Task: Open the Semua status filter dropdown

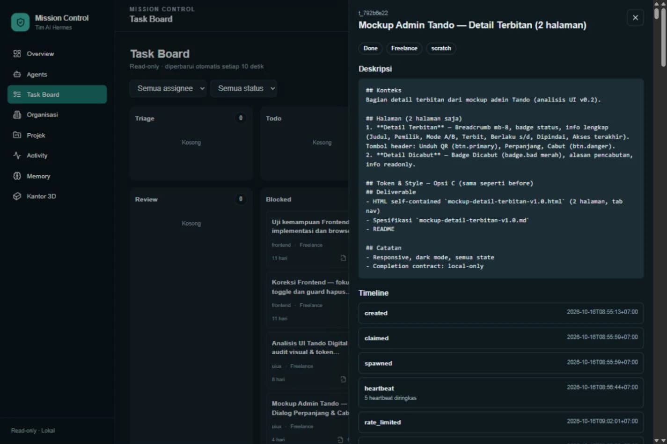Action: point(243,88)
